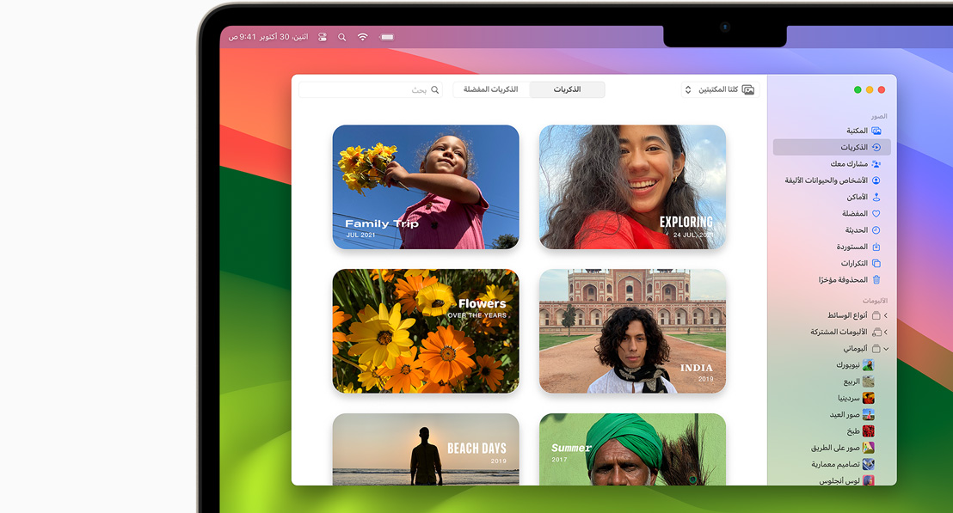
Task: Open the Flowers Over the Years memory
Action: [426, 331]
